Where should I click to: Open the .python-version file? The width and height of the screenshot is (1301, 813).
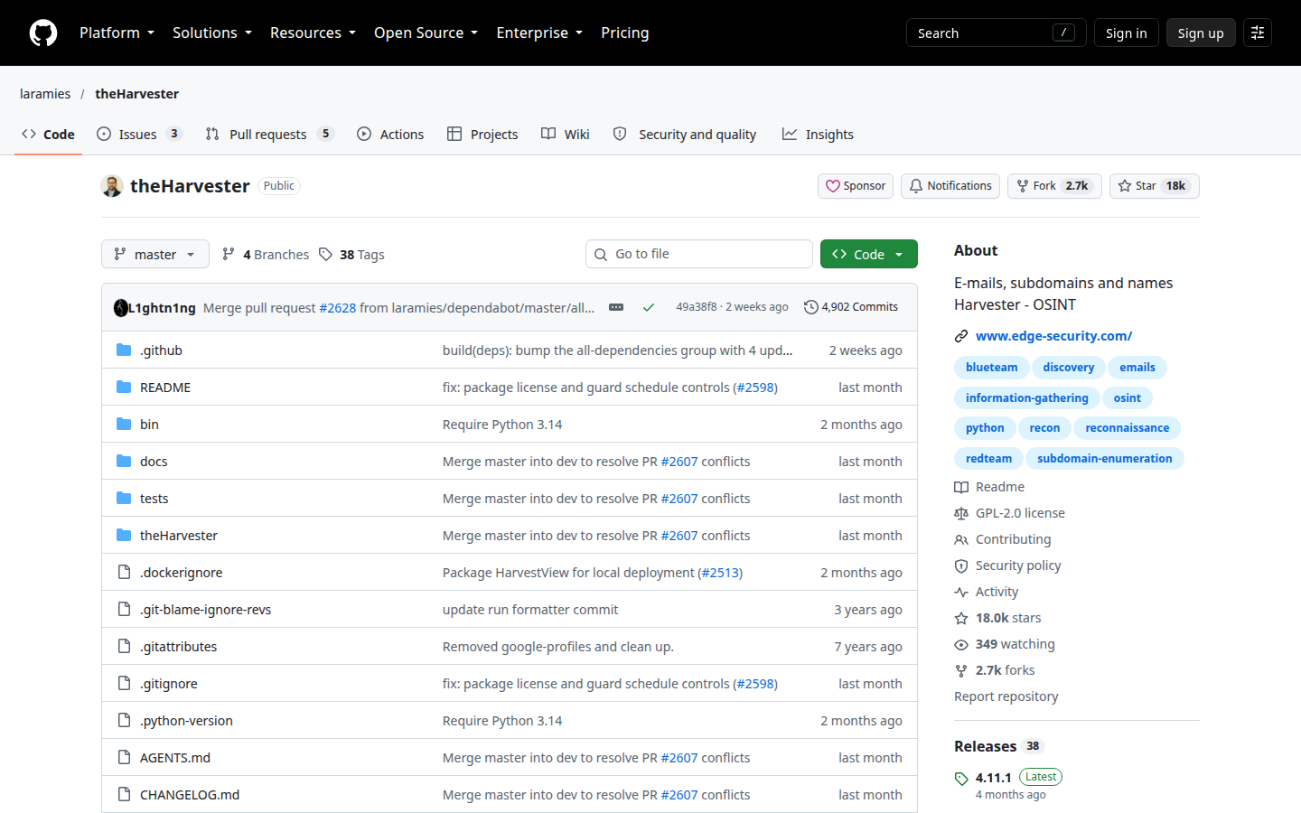186,721
